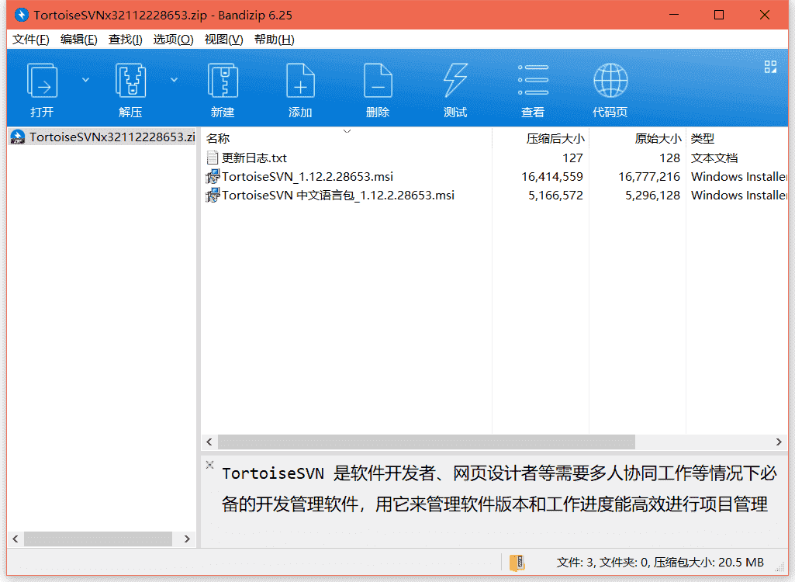Click the file list scrollbar left arrow
Viewport: 795px width, 582px height.
[209, 442]
